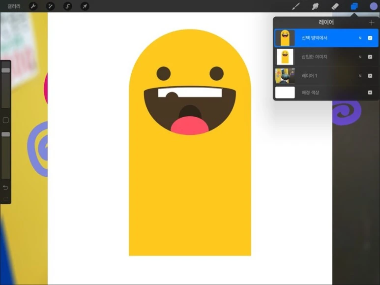Close the Layers panel via layers icon
The width and height of the screenshot is (380, 285).
tap(354, 6)
